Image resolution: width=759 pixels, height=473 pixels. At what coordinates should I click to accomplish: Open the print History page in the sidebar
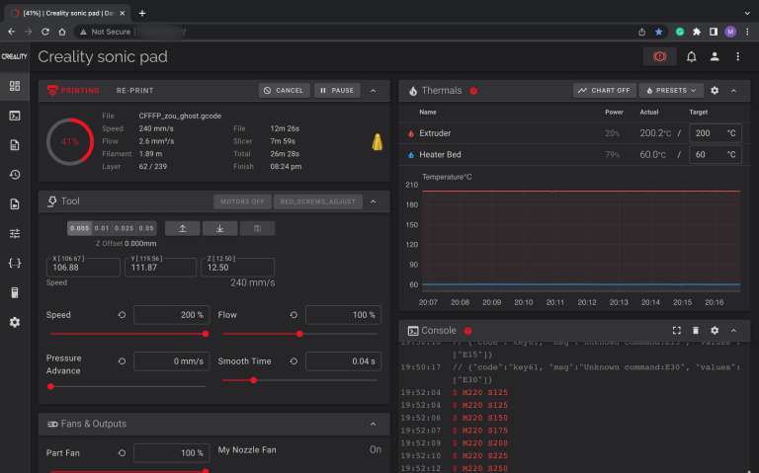pyautogui.click(x=14, y=175)
